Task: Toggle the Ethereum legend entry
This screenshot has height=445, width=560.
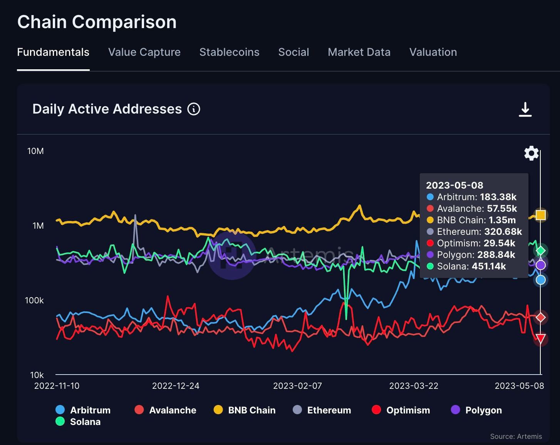Action: [x=322, y=410]
